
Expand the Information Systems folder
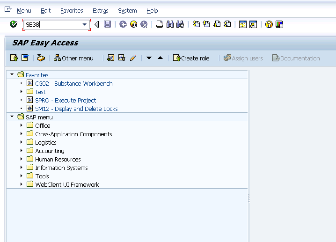(21, 167)
